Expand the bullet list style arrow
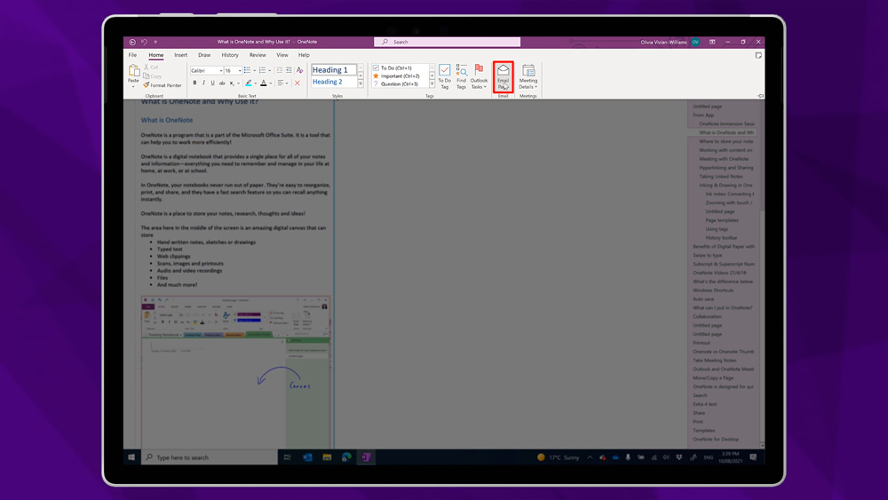Image resolution: width=888 pixels, height=500 pixels. (254, 71)
